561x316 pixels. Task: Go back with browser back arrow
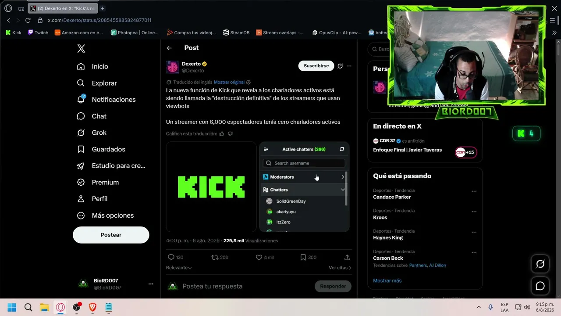point(8,20)
